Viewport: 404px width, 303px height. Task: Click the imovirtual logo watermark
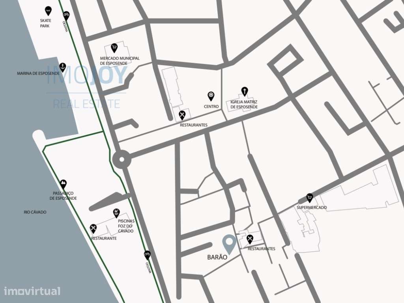32,291
